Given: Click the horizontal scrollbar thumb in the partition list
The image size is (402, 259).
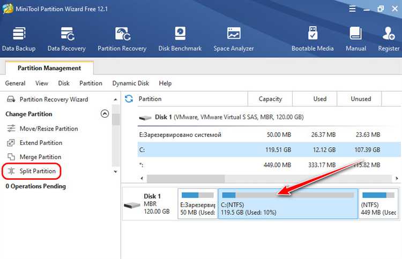Looking at the screenshot, I should click(x=185, y=178).
